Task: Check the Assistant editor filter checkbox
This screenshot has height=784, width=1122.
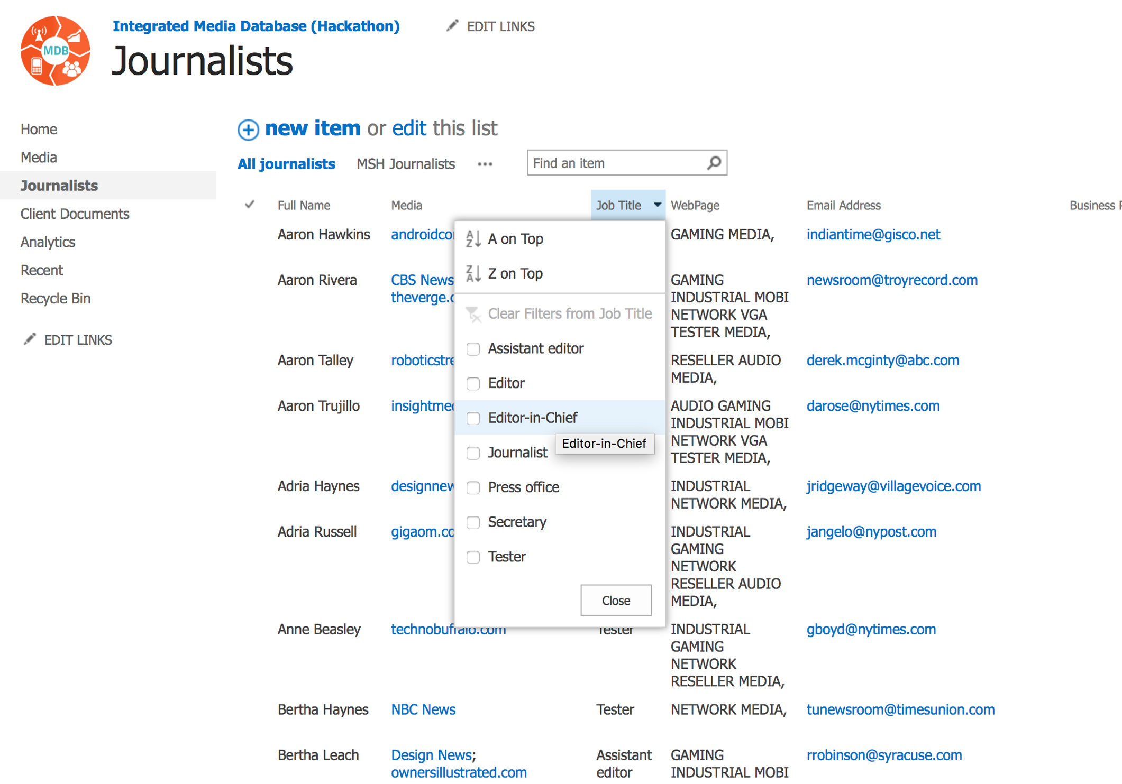Action: click(x=473, y=349)
